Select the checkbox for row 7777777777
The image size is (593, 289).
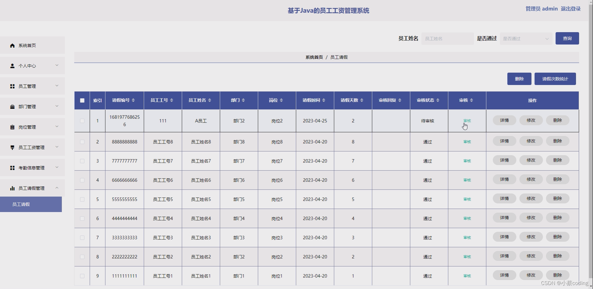pyautogui.click(x=82, y=161)
